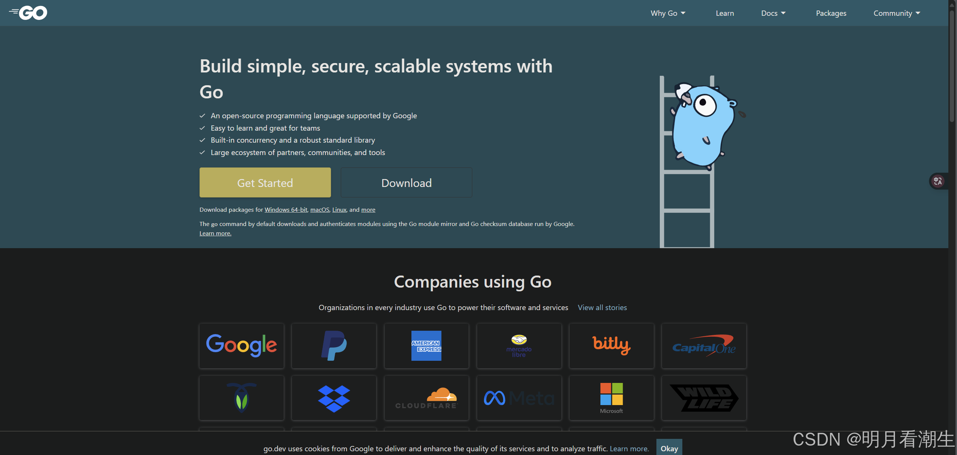Click the Get Started button

point(265,182)
